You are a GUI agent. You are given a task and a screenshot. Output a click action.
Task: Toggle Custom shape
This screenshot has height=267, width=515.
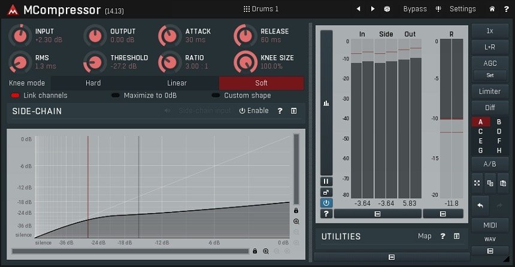click(x=241, y=96)
